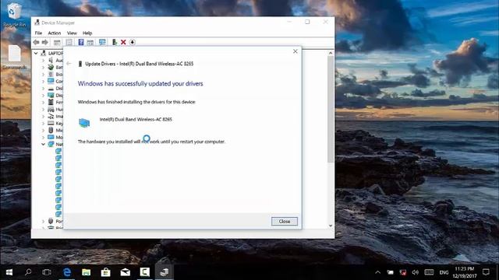Click the Device Manager taskbar icon
499x280 pixels.
(165, 272)
